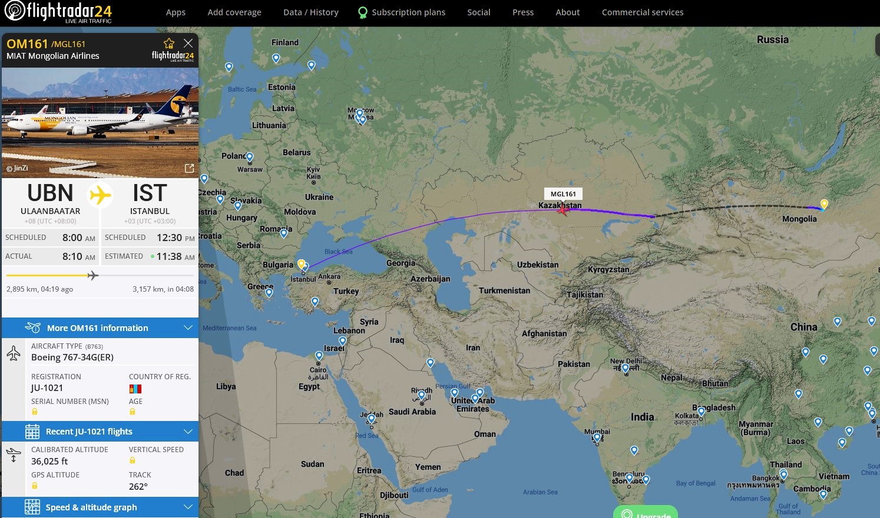Click the aircraft type plane icon
The height and width of the screenshot is (518, 880).
point(14,353)
